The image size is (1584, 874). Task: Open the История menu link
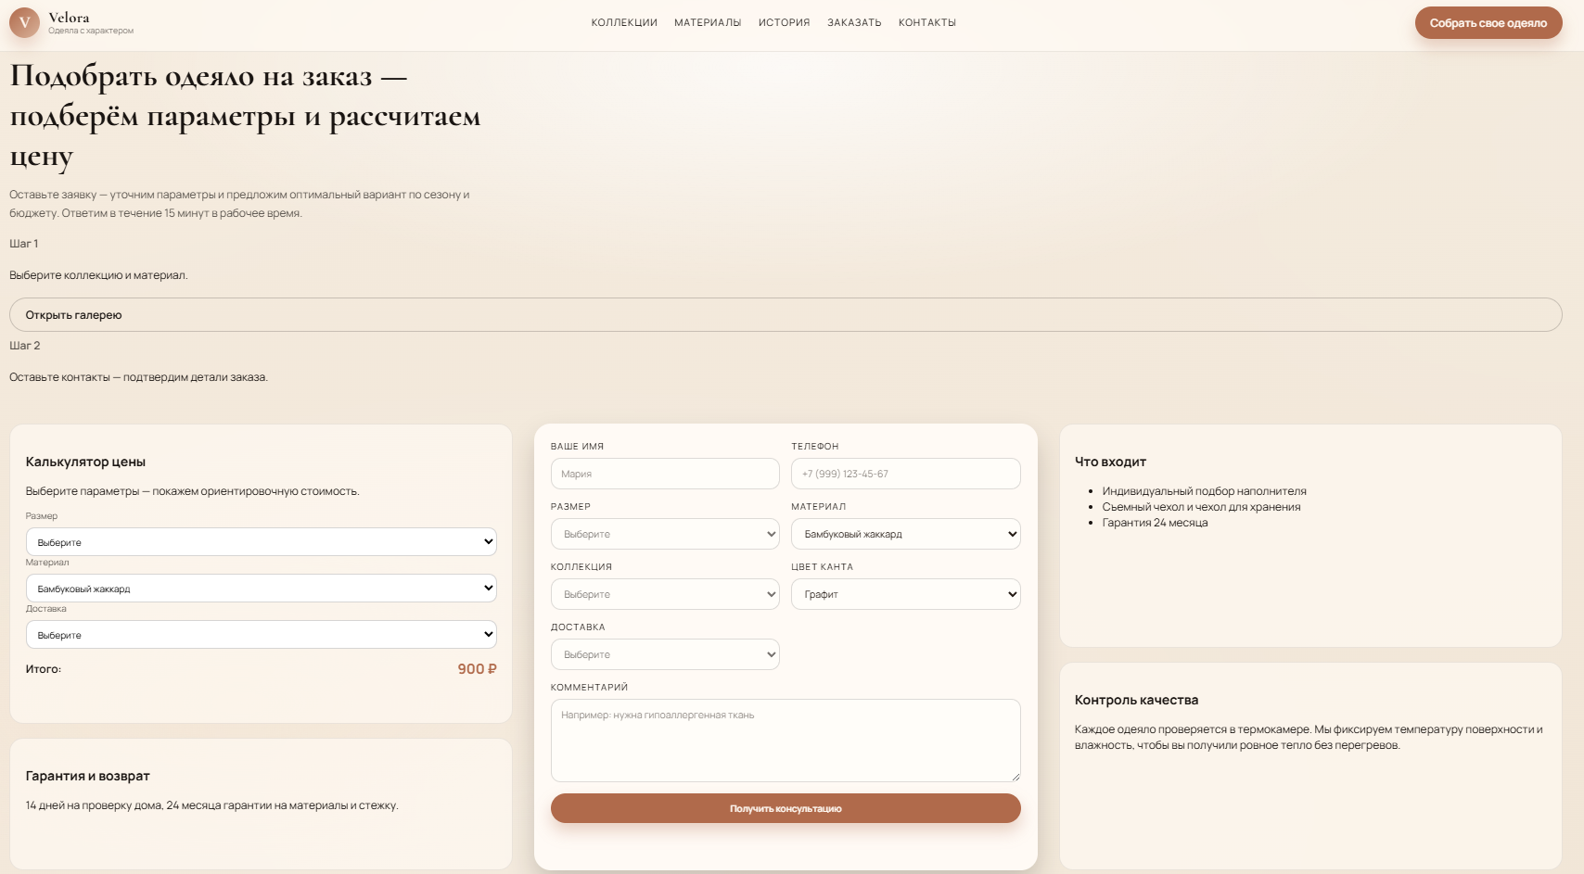pos(785,22)
